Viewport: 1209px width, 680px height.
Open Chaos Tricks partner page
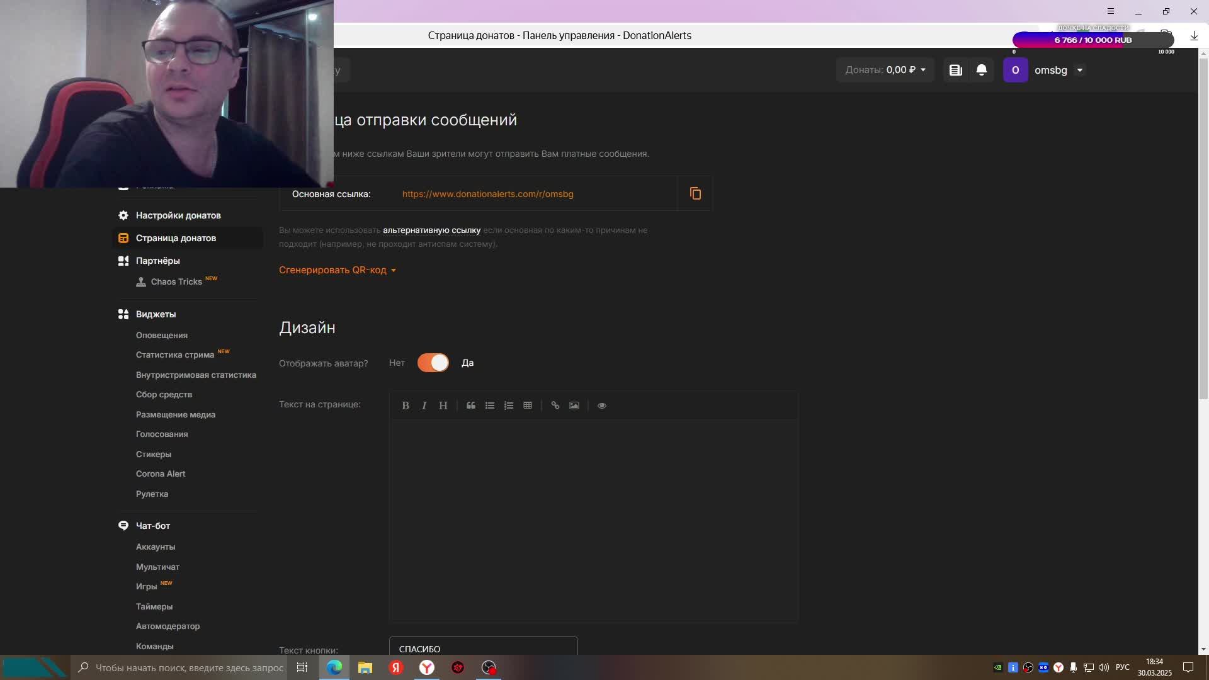coord(176,282)
